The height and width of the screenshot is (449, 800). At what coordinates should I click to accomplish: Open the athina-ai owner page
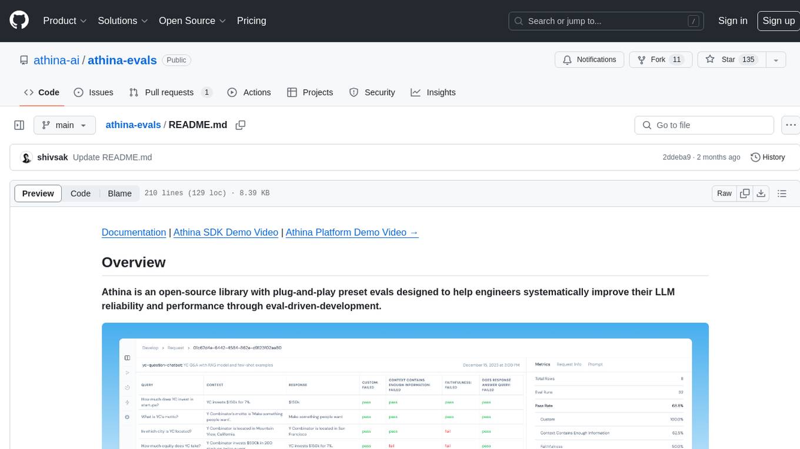click(x=56, y=60)
